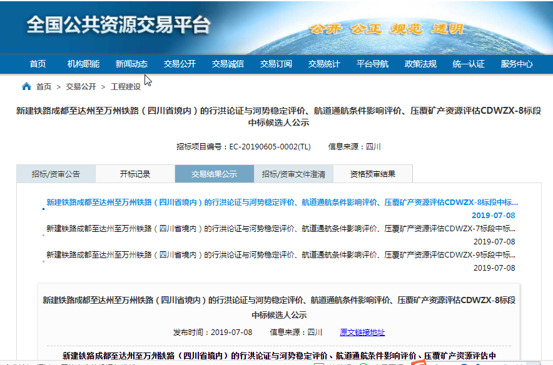
Task: Click the home icon in breadcrumb
Action: coord(26,86)
